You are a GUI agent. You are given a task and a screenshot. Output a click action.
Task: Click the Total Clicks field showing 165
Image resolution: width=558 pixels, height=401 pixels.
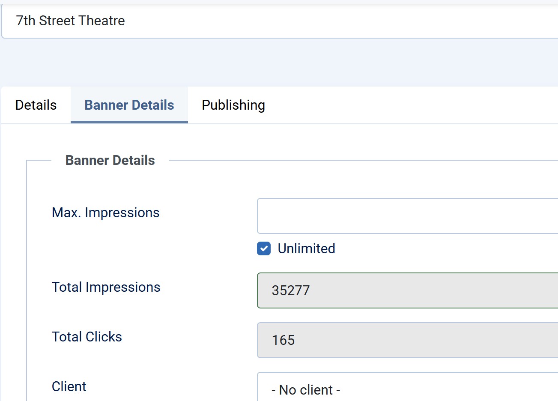tap(407, 340)
